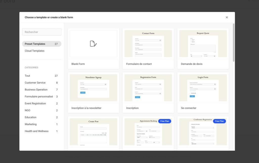259x163 pixels.
Task: Filter templates by NGO
Action: 28,111
